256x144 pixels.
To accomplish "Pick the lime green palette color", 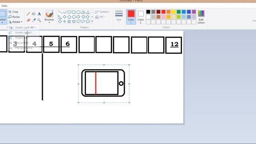I will coord(179,17).
